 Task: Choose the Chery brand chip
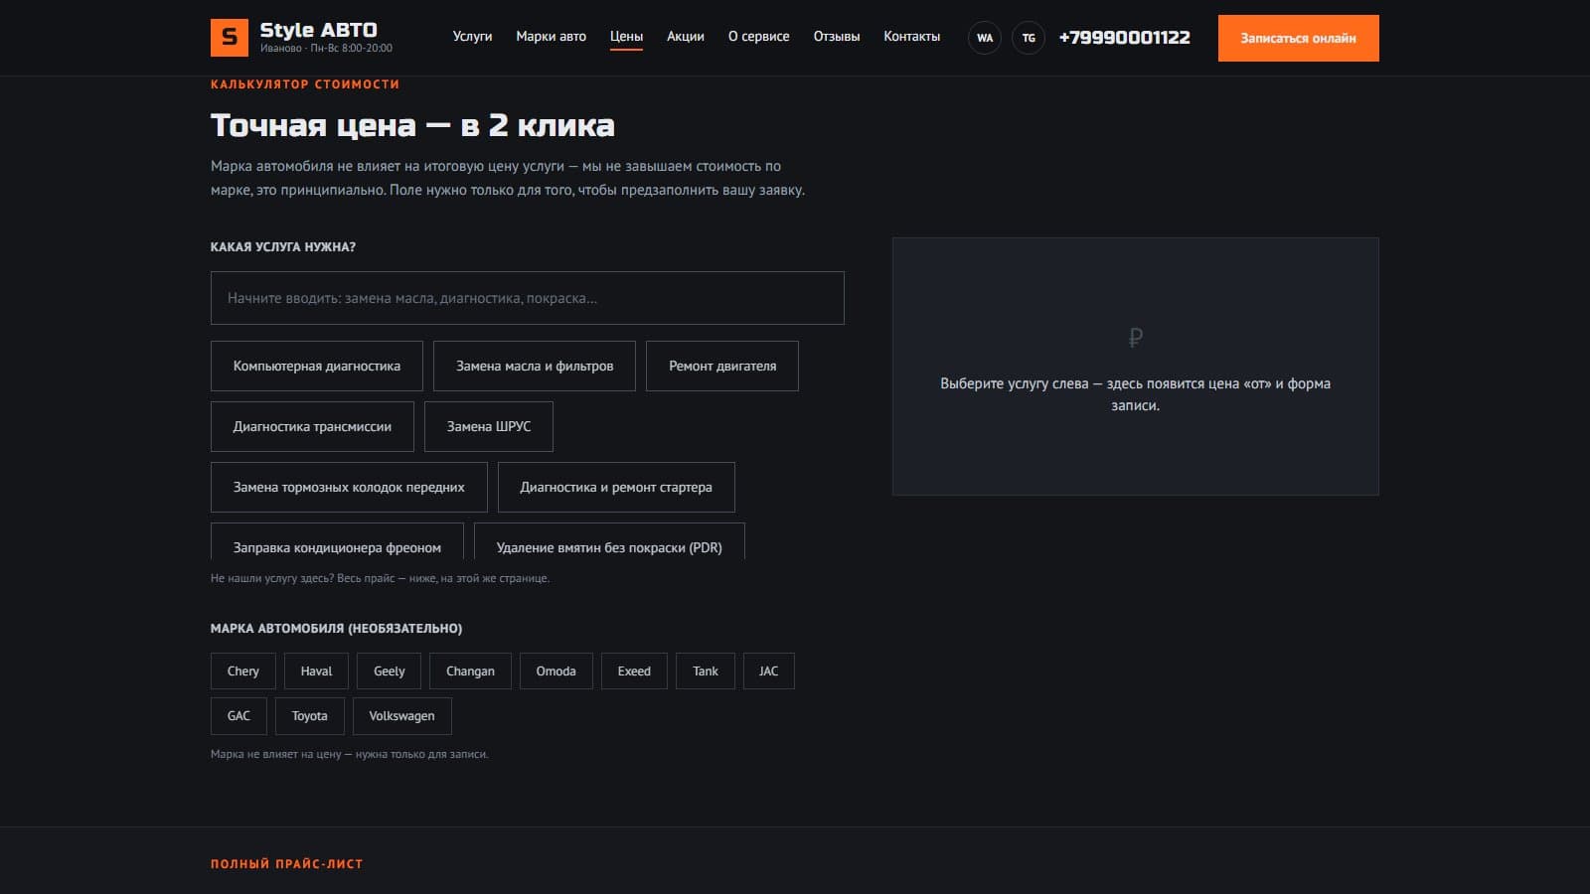tap(243, 671)
